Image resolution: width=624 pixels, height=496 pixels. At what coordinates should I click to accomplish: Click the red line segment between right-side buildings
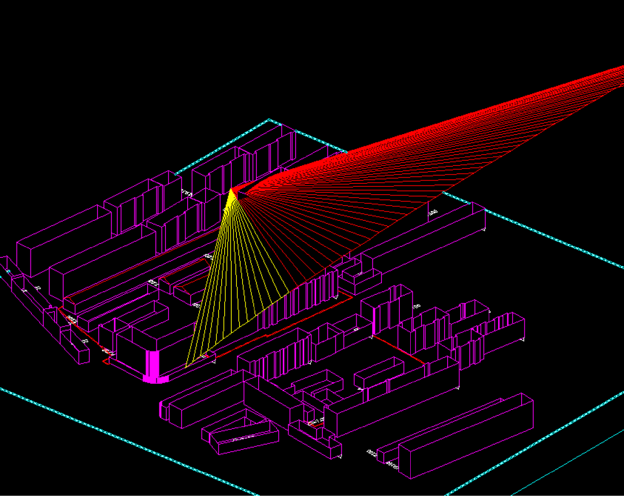point(399,349)
